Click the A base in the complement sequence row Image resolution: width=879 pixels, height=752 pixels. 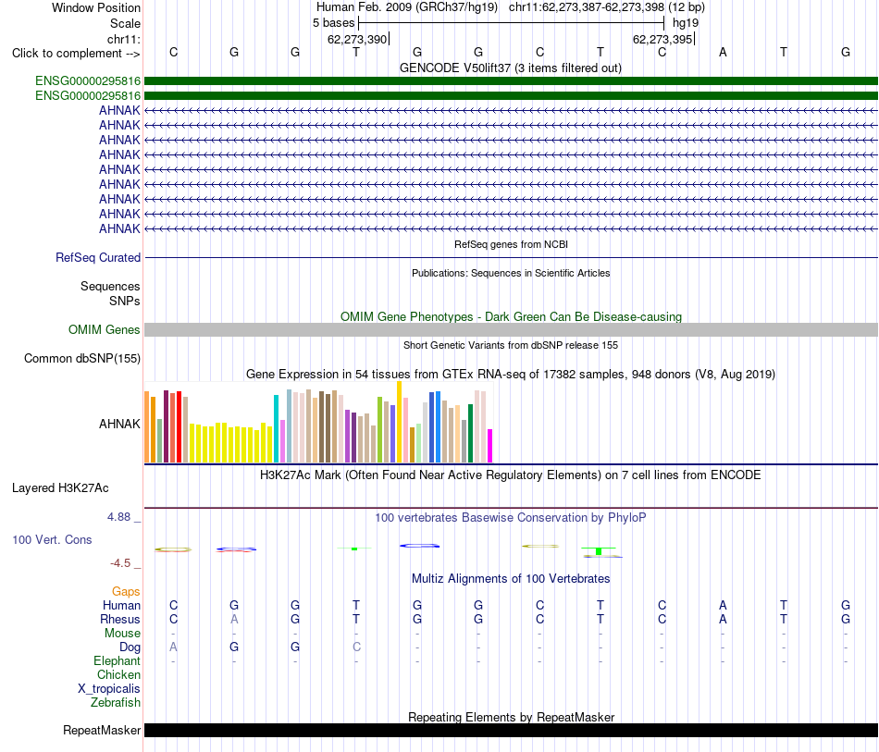[723, 52]
